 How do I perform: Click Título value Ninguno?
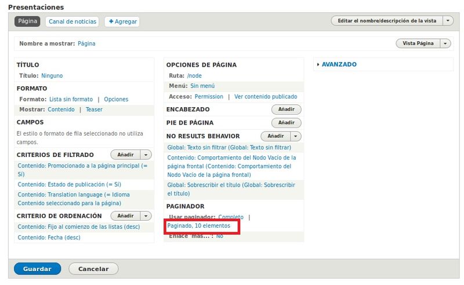click(52, 76)
